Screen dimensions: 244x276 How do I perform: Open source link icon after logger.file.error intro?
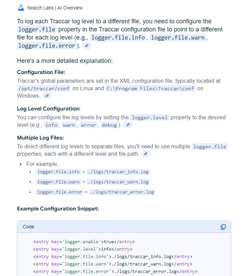pos(87,46)
